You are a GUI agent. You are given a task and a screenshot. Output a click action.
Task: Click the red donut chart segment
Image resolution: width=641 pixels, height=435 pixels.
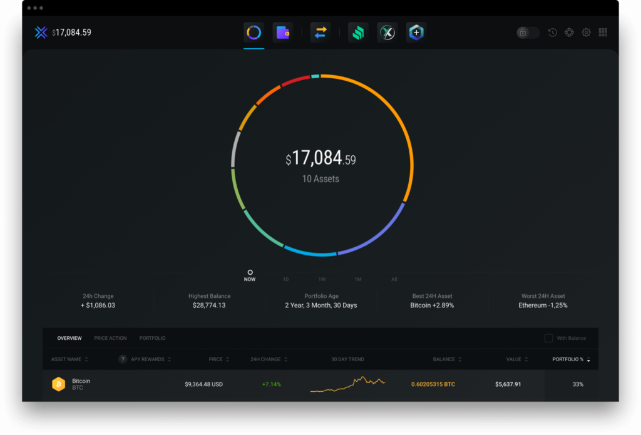pos(294,81)
